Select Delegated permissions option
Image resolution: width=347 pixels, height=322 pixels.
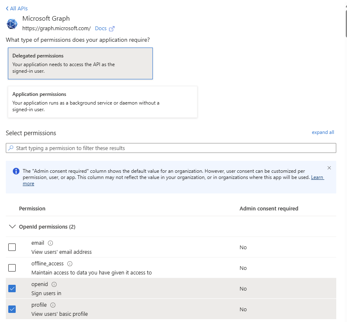(x=80, y=63)
